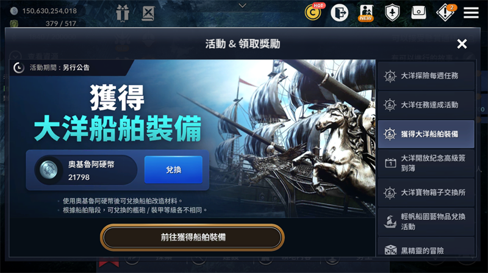Select 大洋寶物箱子交換所 tab
The image size is (488, 273).
coord(426,193)
